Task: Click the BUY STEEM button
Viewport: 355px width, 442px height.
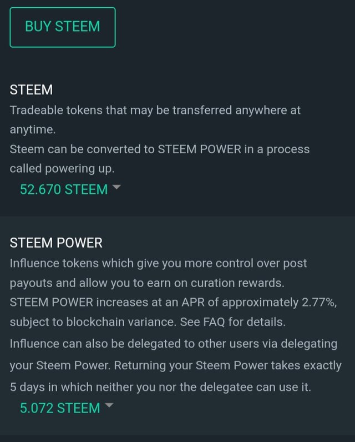Action: (x=62, y=27)
